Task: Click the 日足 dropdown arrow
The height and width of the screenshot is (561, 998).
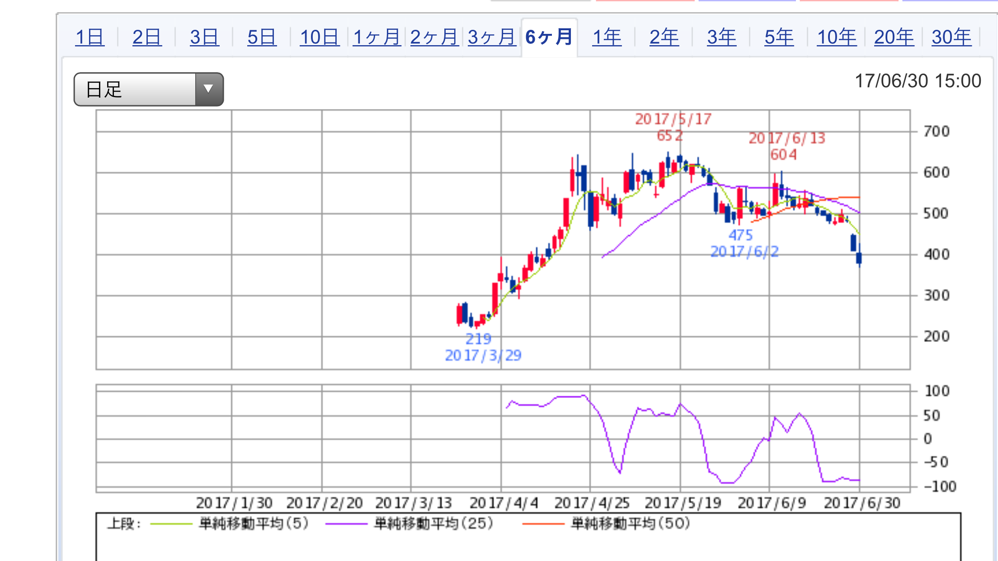Action: [x=209, y=89]
